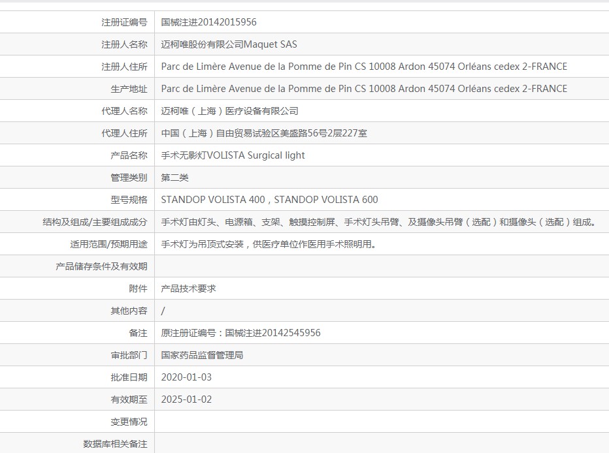Click the 附件 label
This screenshot has width=609, height=453.
pyautogui.click(x=139, y=289)
